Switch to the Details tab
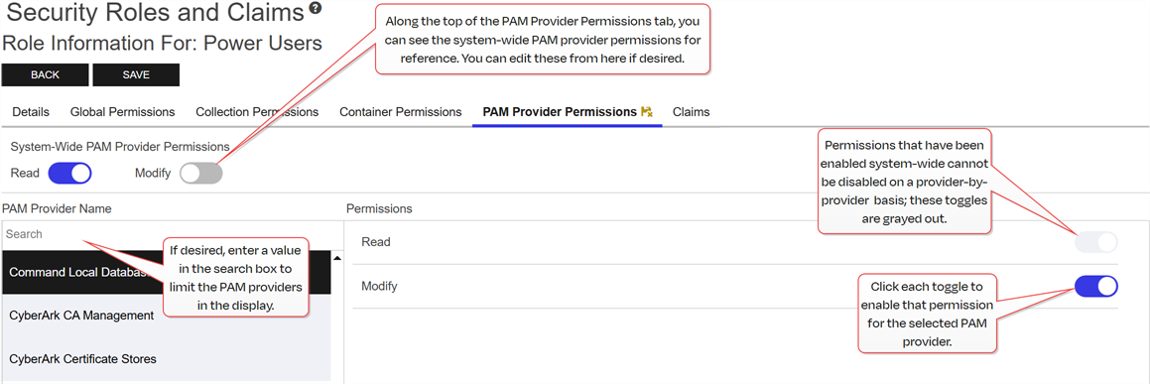1150x384 pixels. [31, 112]
